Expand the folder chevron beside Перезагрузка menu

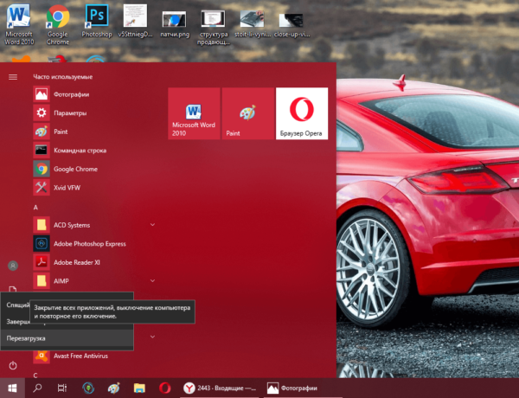coord(152,337)
